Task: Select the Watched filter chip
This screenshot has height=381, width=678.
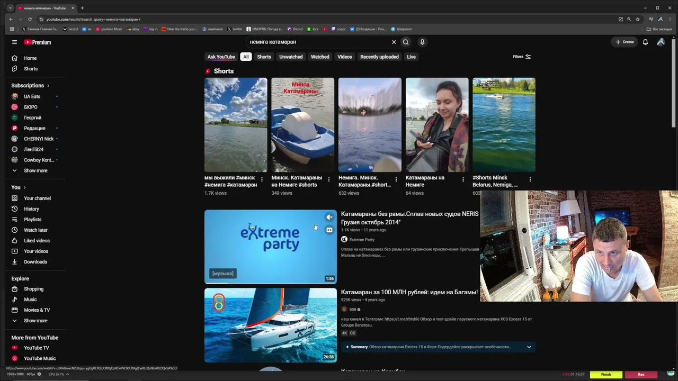Action: pyautogui.click(x=320, y=57)
